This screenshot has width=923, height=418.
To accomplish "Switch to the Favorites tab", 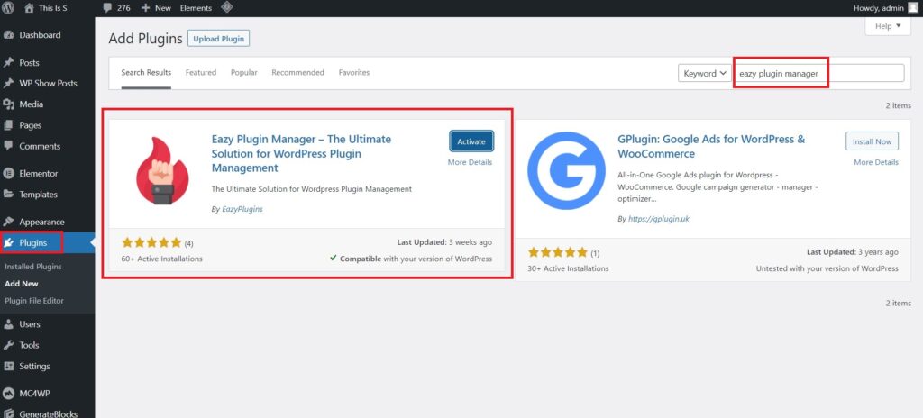I will pyautogui.click(x=353, y=72).
